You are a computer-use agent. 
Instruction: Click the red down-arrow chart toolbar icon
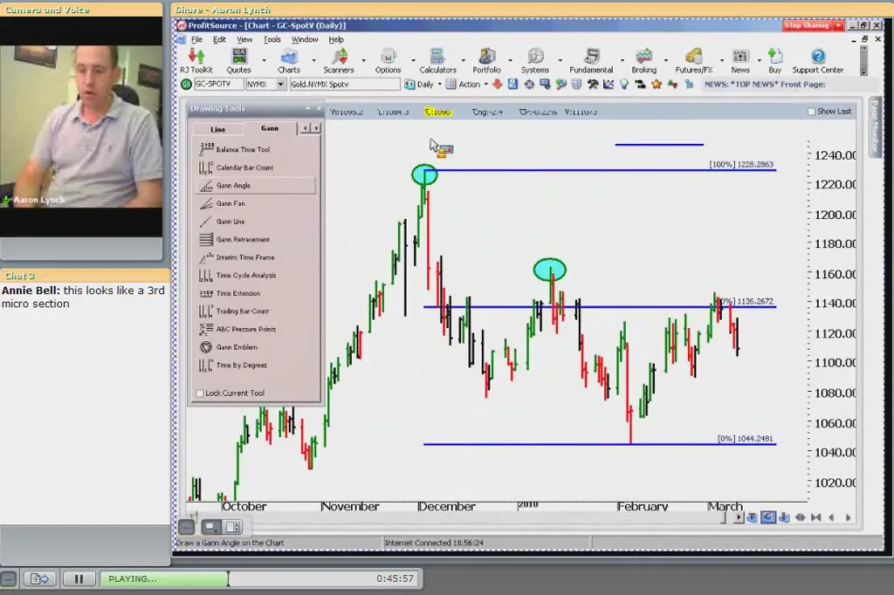497,85
